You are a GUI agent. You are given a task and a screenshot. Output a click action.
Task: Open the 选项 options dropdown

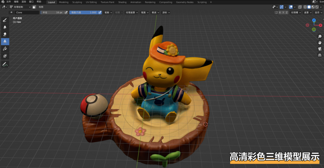tap(318, 12)
